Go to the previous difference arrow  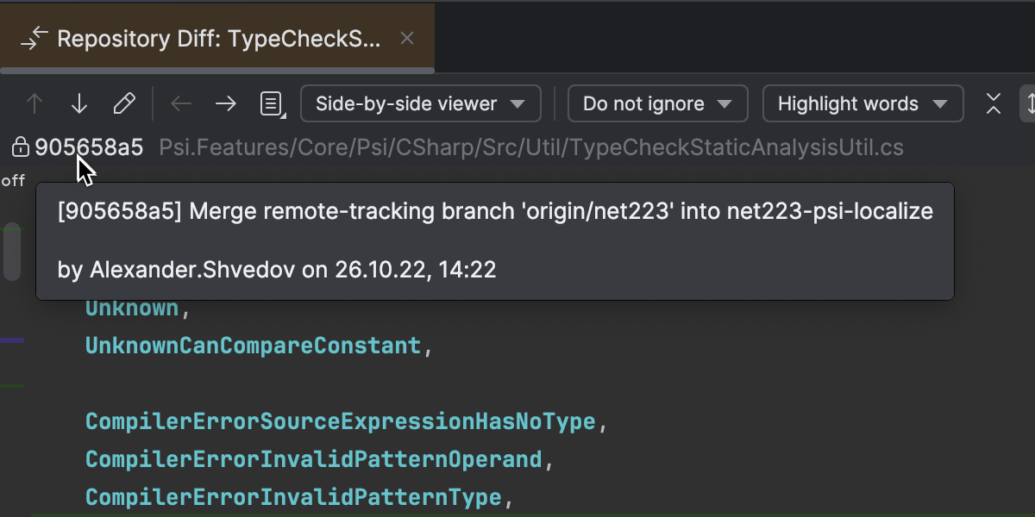(34, 104)
